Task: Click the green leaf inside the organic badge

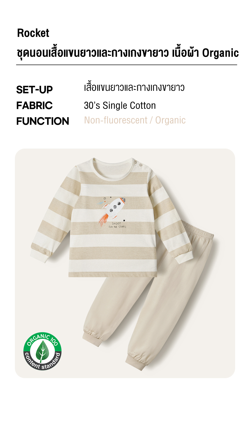Action: pyautogui.click(x=42, y=351)
